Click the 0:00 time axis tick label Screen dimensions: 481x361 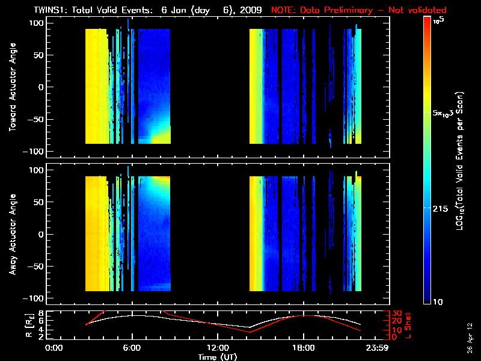[x=54, y=348]
